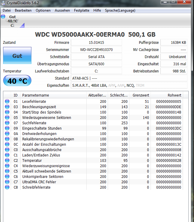This screenshot has width=194, height=222.
Task: Click the status orb for UltraDMA CRC Fehler
Action: (7, 182)
